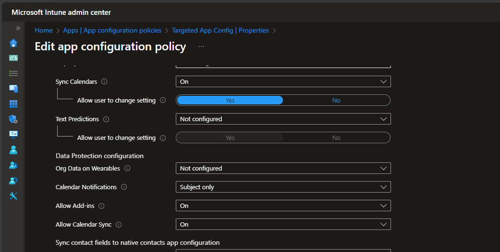Image resolution: width=500 pixels, height=252 pixels.
Task: Open Endpoint security shield icon
Action: 13,119
